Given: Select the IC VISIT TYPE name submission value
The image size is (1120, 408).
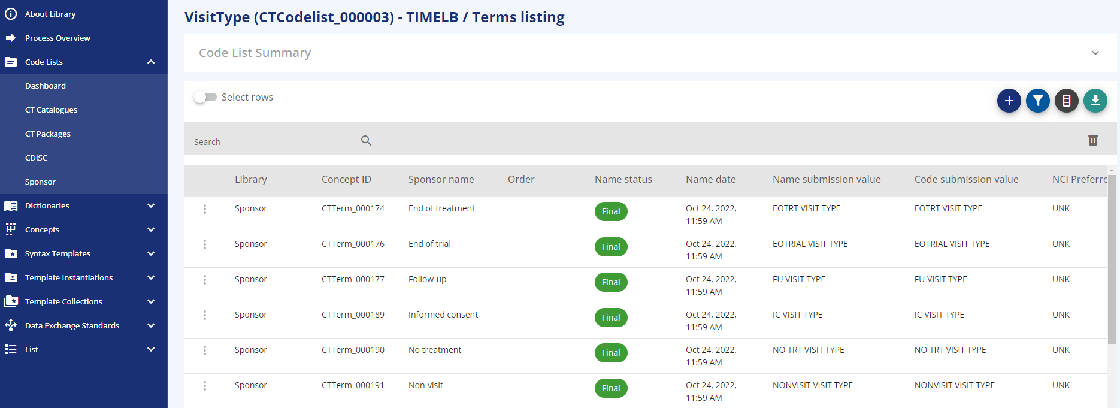Looking at the screenshot, I should point(797,315).
